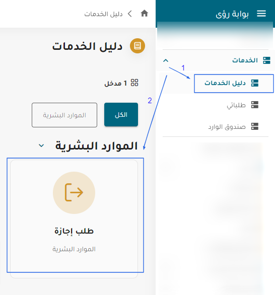Collapse the الخدمات sidebar section chevron
The width and height of the screenshot is (275, 295).
[166, 60]
